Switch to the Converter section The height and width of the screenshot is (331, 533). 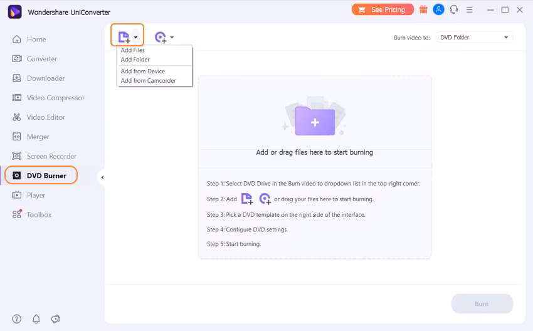pyautogui.click(x=42, y=59)
